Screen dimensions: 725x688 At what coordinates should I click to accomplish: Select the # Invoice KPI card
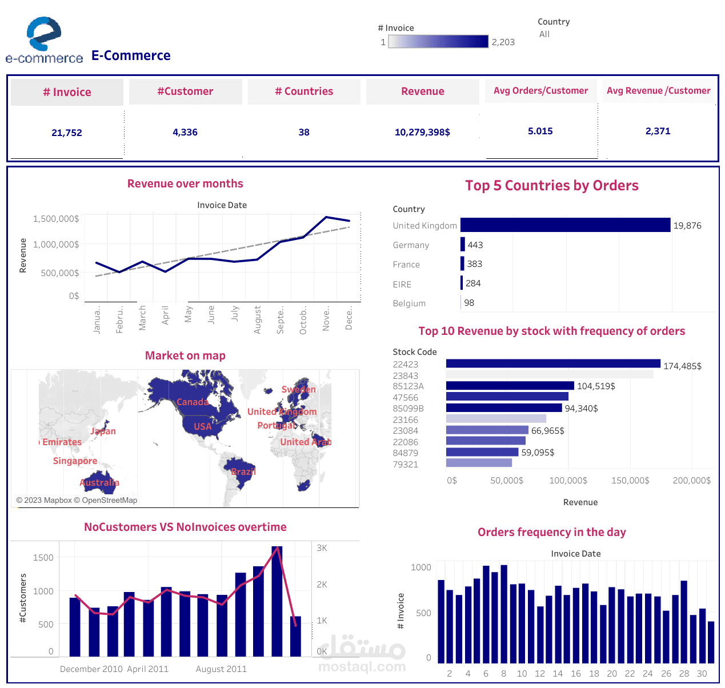67,114
